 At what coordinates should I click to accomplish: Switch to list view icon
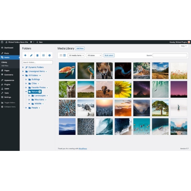(61, 55)
